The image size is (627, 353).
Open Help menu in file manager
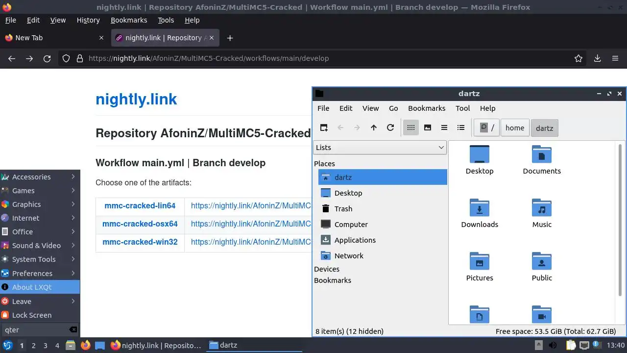487,108
